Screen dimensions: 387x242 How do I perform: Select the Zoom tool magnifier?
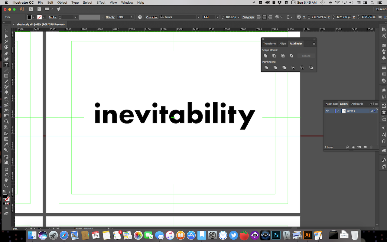[x=6, y=186]
